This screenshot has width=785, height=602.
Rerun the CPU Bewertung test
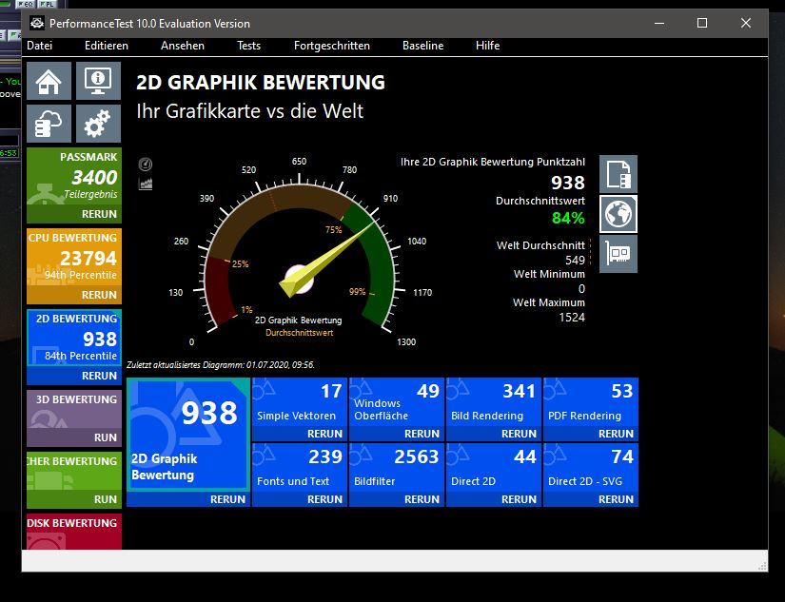click(99, 295)
